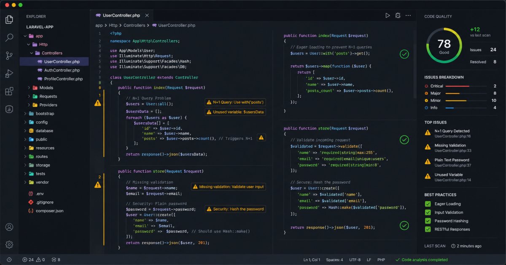This screenshot has height=265, width=506.
Task: Open the Run and Debug icon
Action: click(9, 74)
